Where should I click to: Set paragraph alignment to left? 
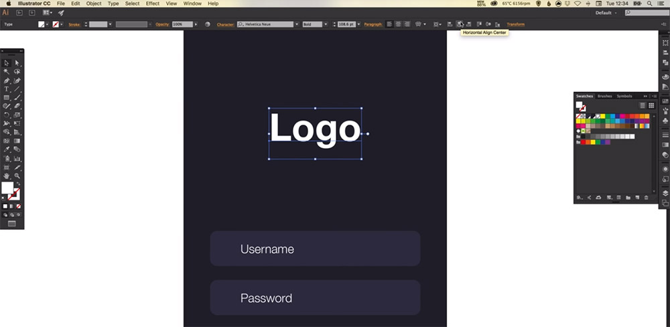[389, 24]
